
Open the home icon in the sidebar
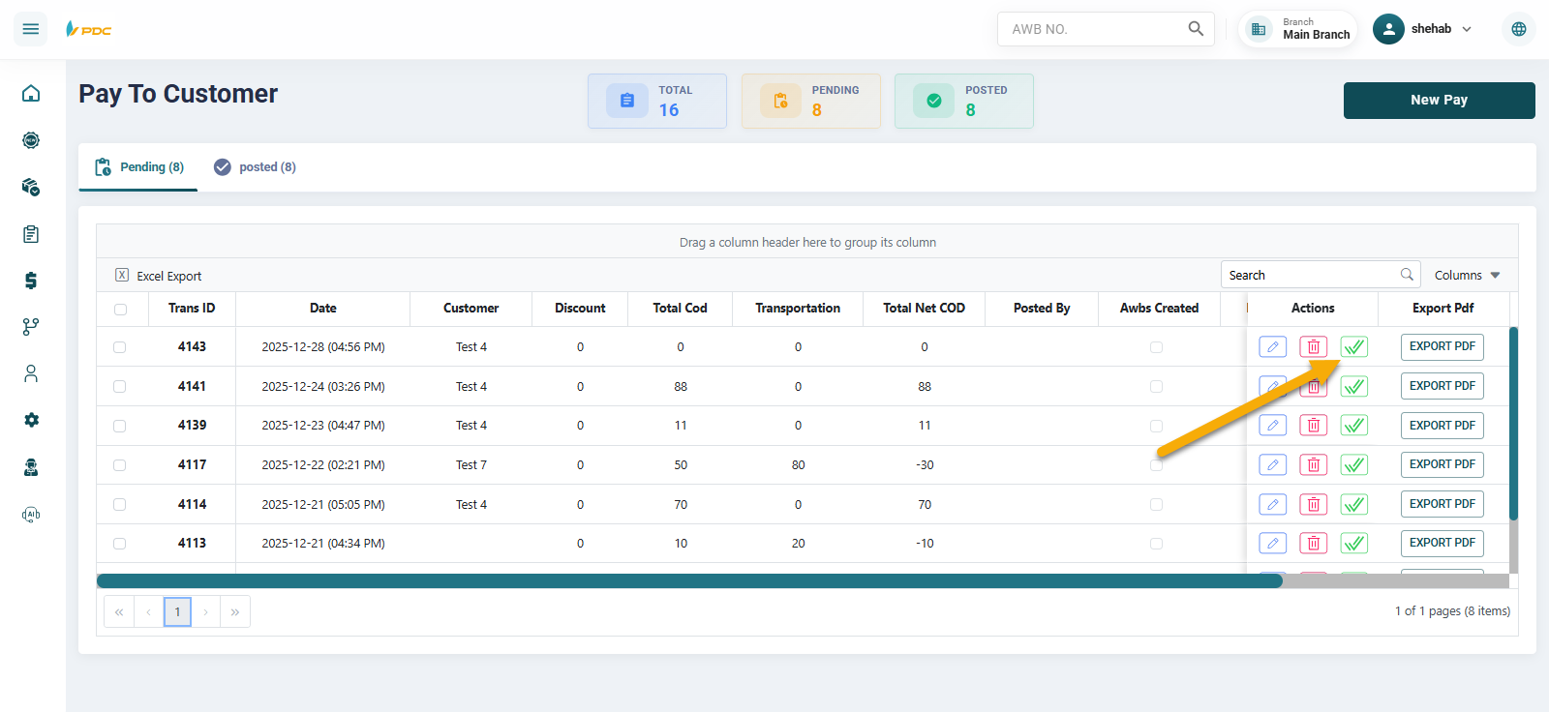click(31, 93)
